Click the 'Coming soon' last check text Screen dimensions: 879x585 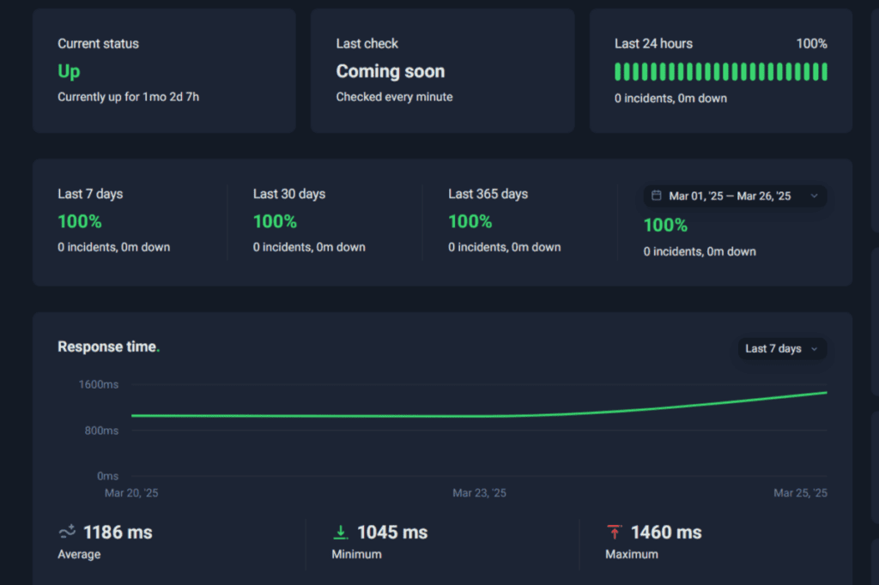tap(390, 71)
